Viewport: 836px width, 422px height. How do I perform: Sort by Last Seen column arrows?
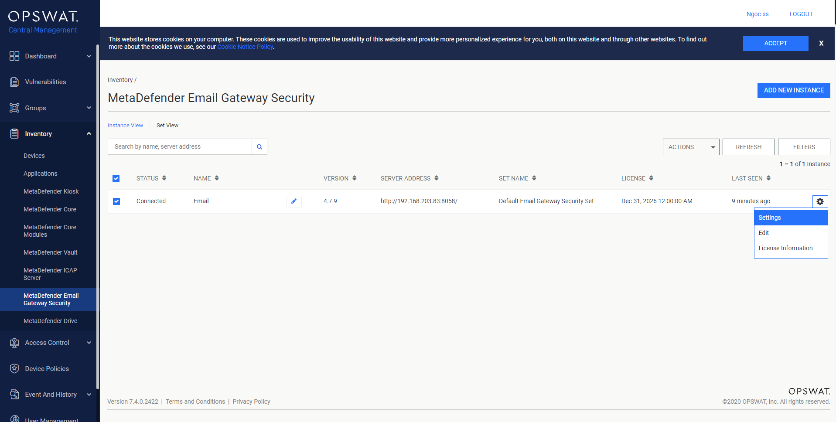coord(768,178)
